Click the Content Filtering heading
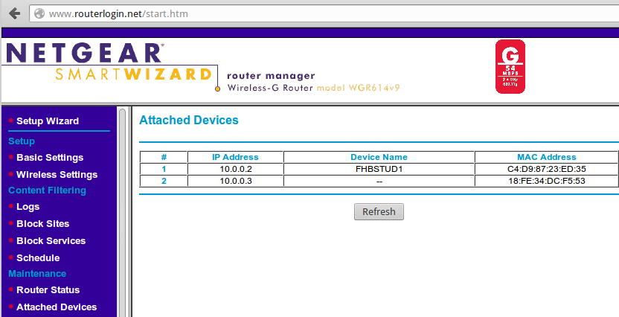 (47, 190)
